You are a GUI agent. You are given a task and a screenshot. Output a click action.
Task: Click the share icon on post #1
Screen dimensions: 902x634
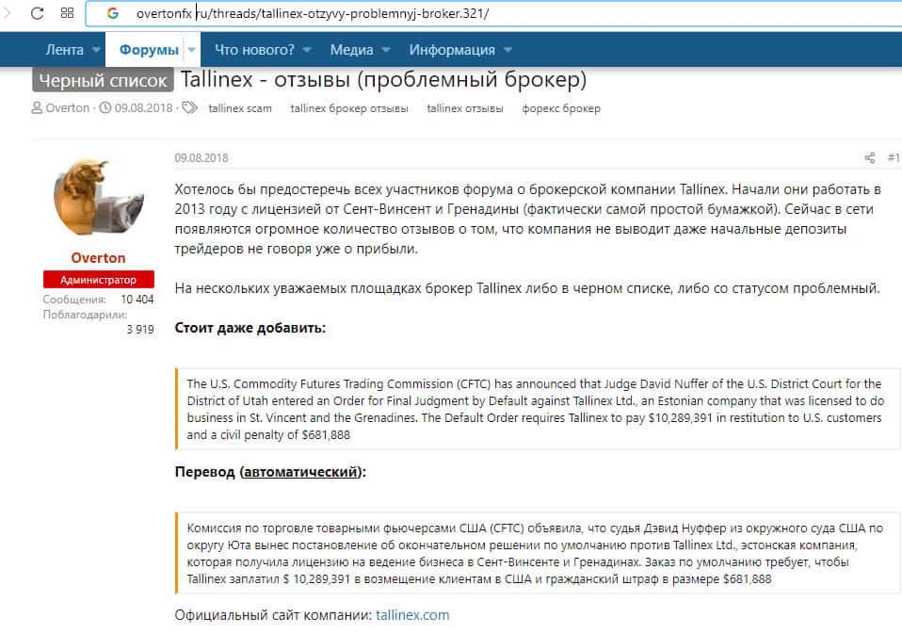tap(870, 157)
